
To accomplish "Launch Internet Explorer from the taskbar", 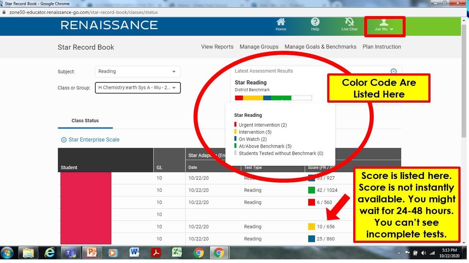I will 49,253.
